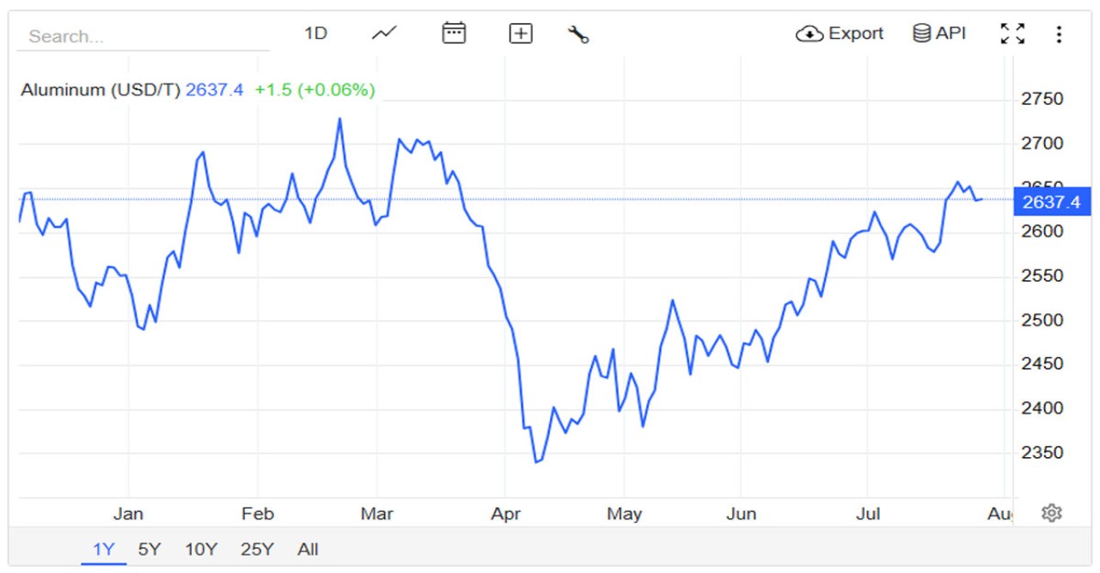Enter fullscreen mode via expand icon

(x=1014, y=34)
